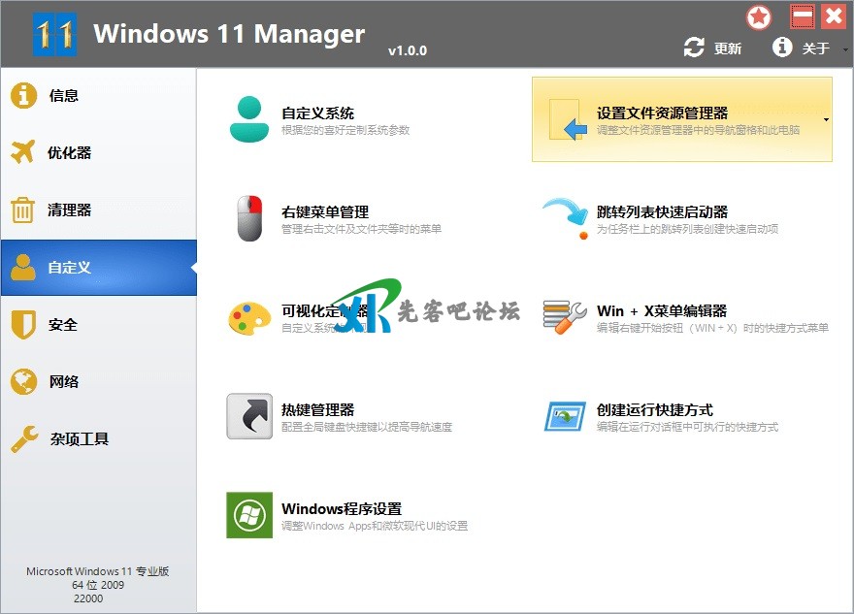Click the blue arrow 跳转列表快速启动器 icon
Screen dimensions: 854x614
click(565, 218)
